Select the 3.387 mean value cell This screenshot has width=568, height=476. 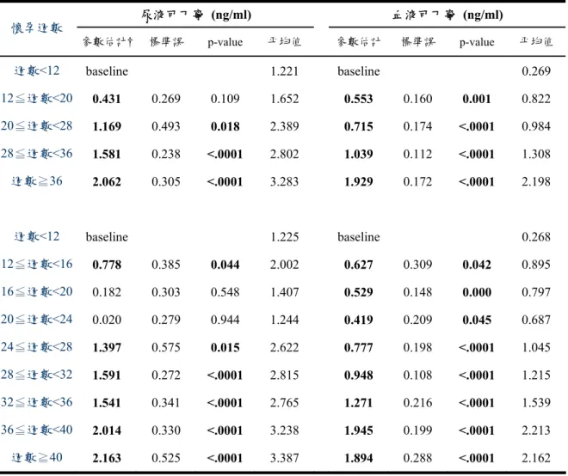tap(284, 458)
